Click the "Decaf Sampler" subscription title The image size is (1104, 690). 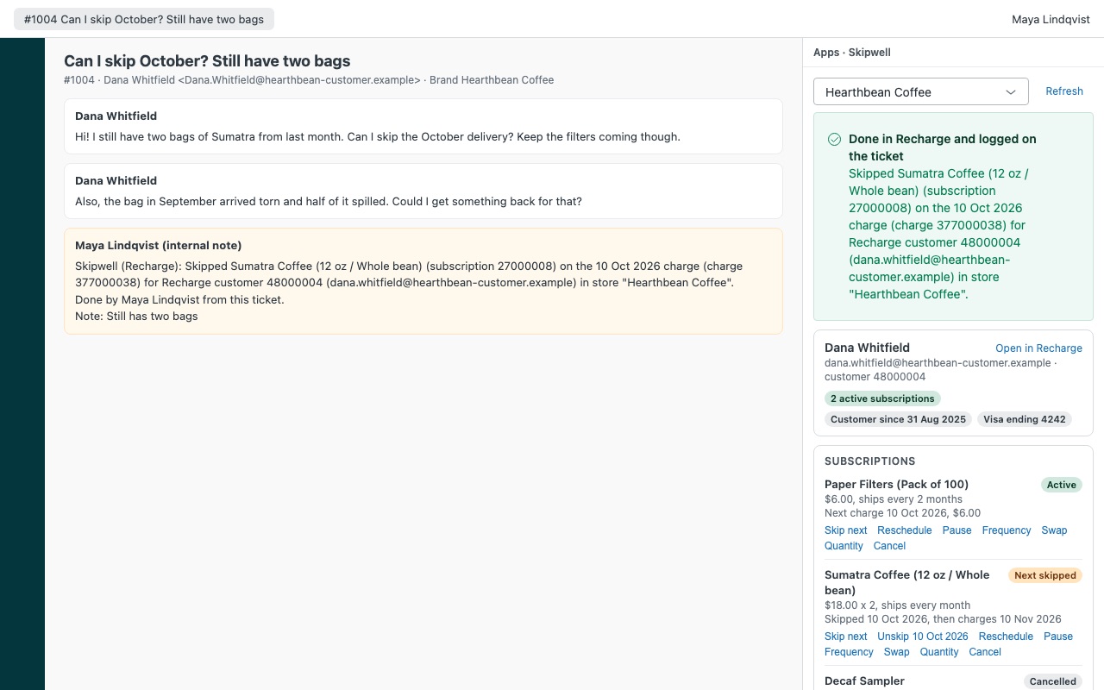point(864,681)
